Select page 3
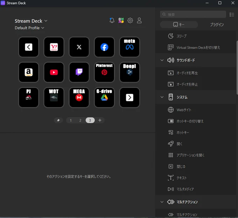The width and height of the screenshot is (238, 218). click(90, 120)
